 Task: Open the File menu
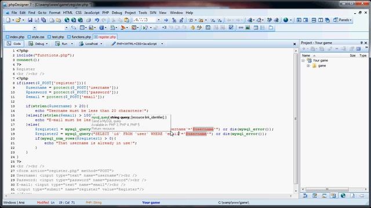click(14, 13)
